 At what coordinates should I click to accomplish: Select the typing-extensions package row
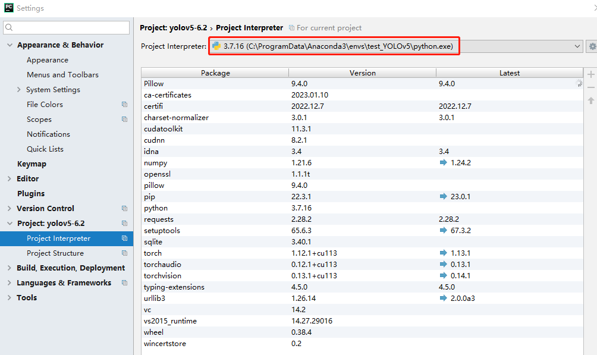tap(362, 287)
